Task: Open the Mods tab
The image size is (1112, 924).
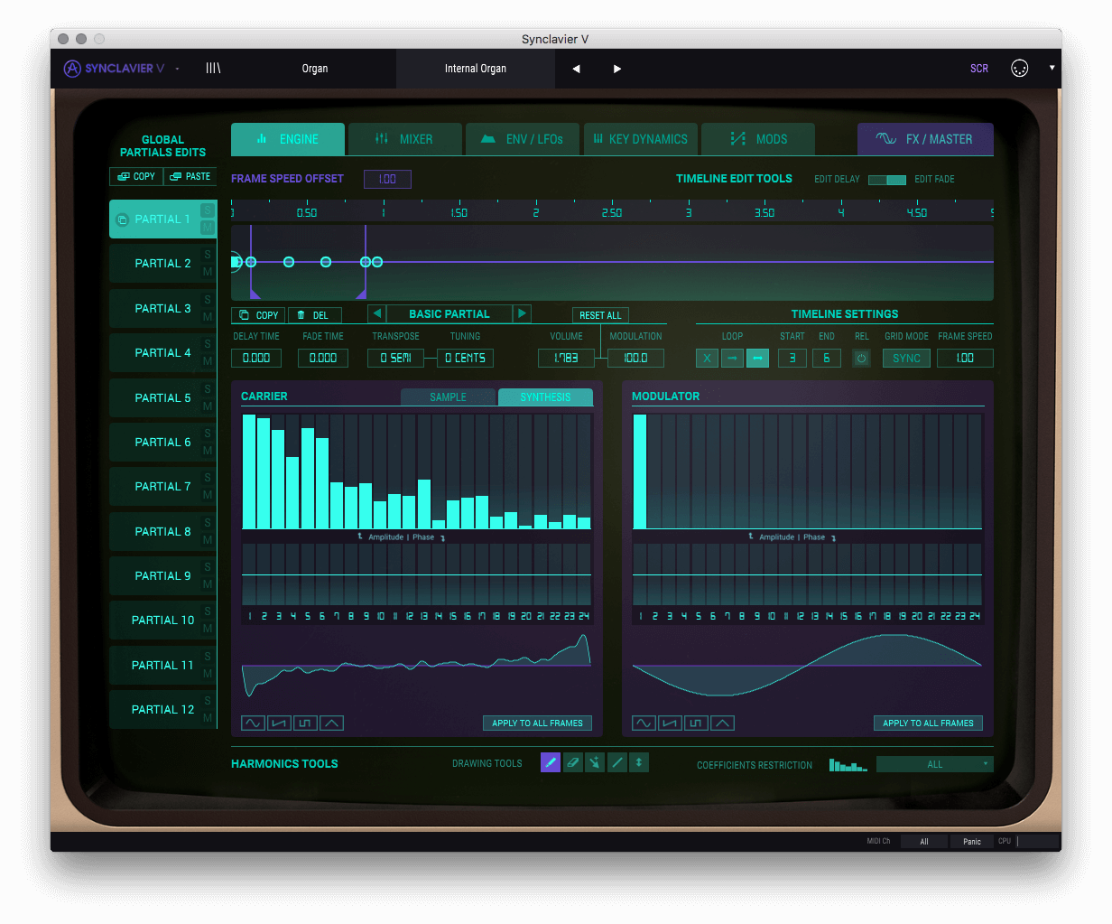Action: [x=758, y=139]
